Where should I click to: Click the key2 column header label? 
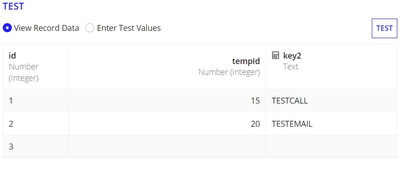tap(292, 55)
